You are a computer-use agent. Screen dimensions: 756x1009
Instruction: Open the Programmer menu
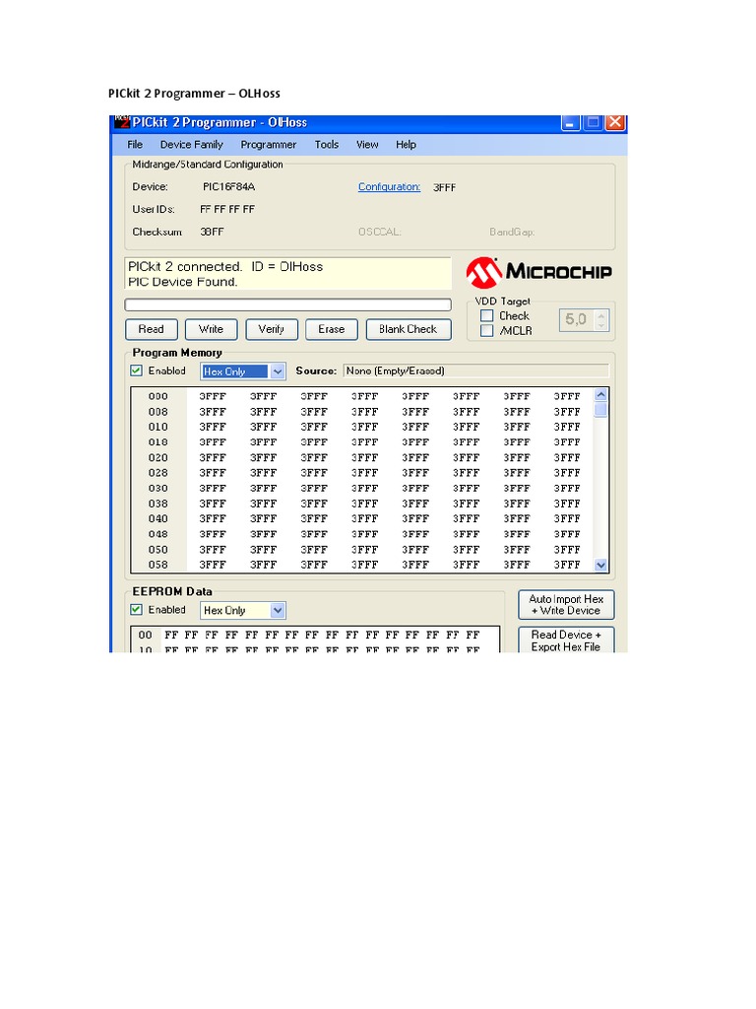tap(268, 145)
